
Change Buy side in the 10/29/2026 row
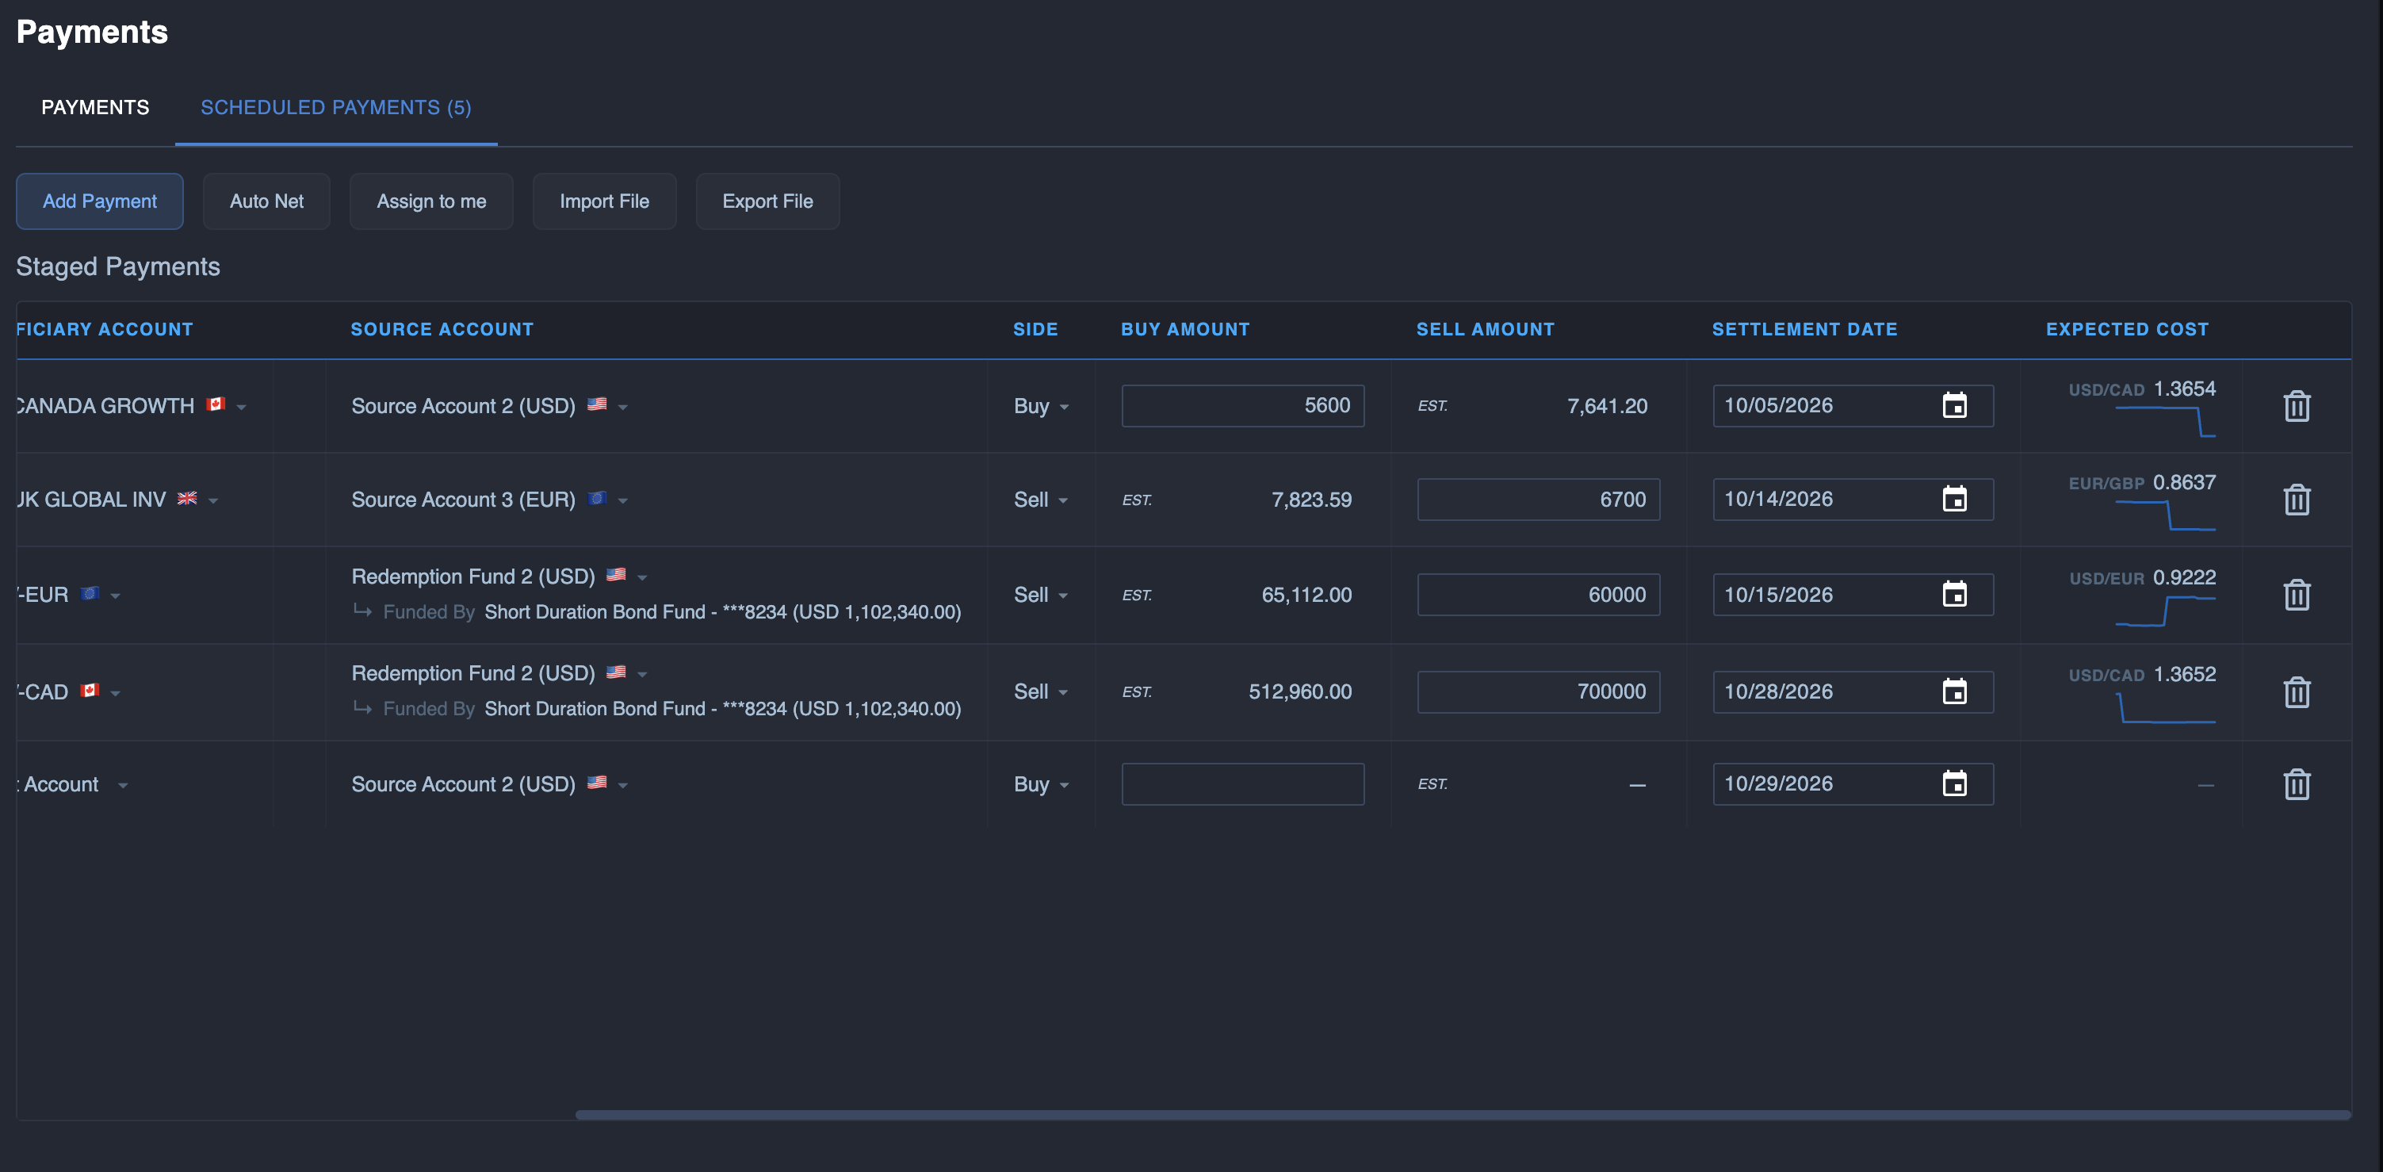(x=1042, y=784)
